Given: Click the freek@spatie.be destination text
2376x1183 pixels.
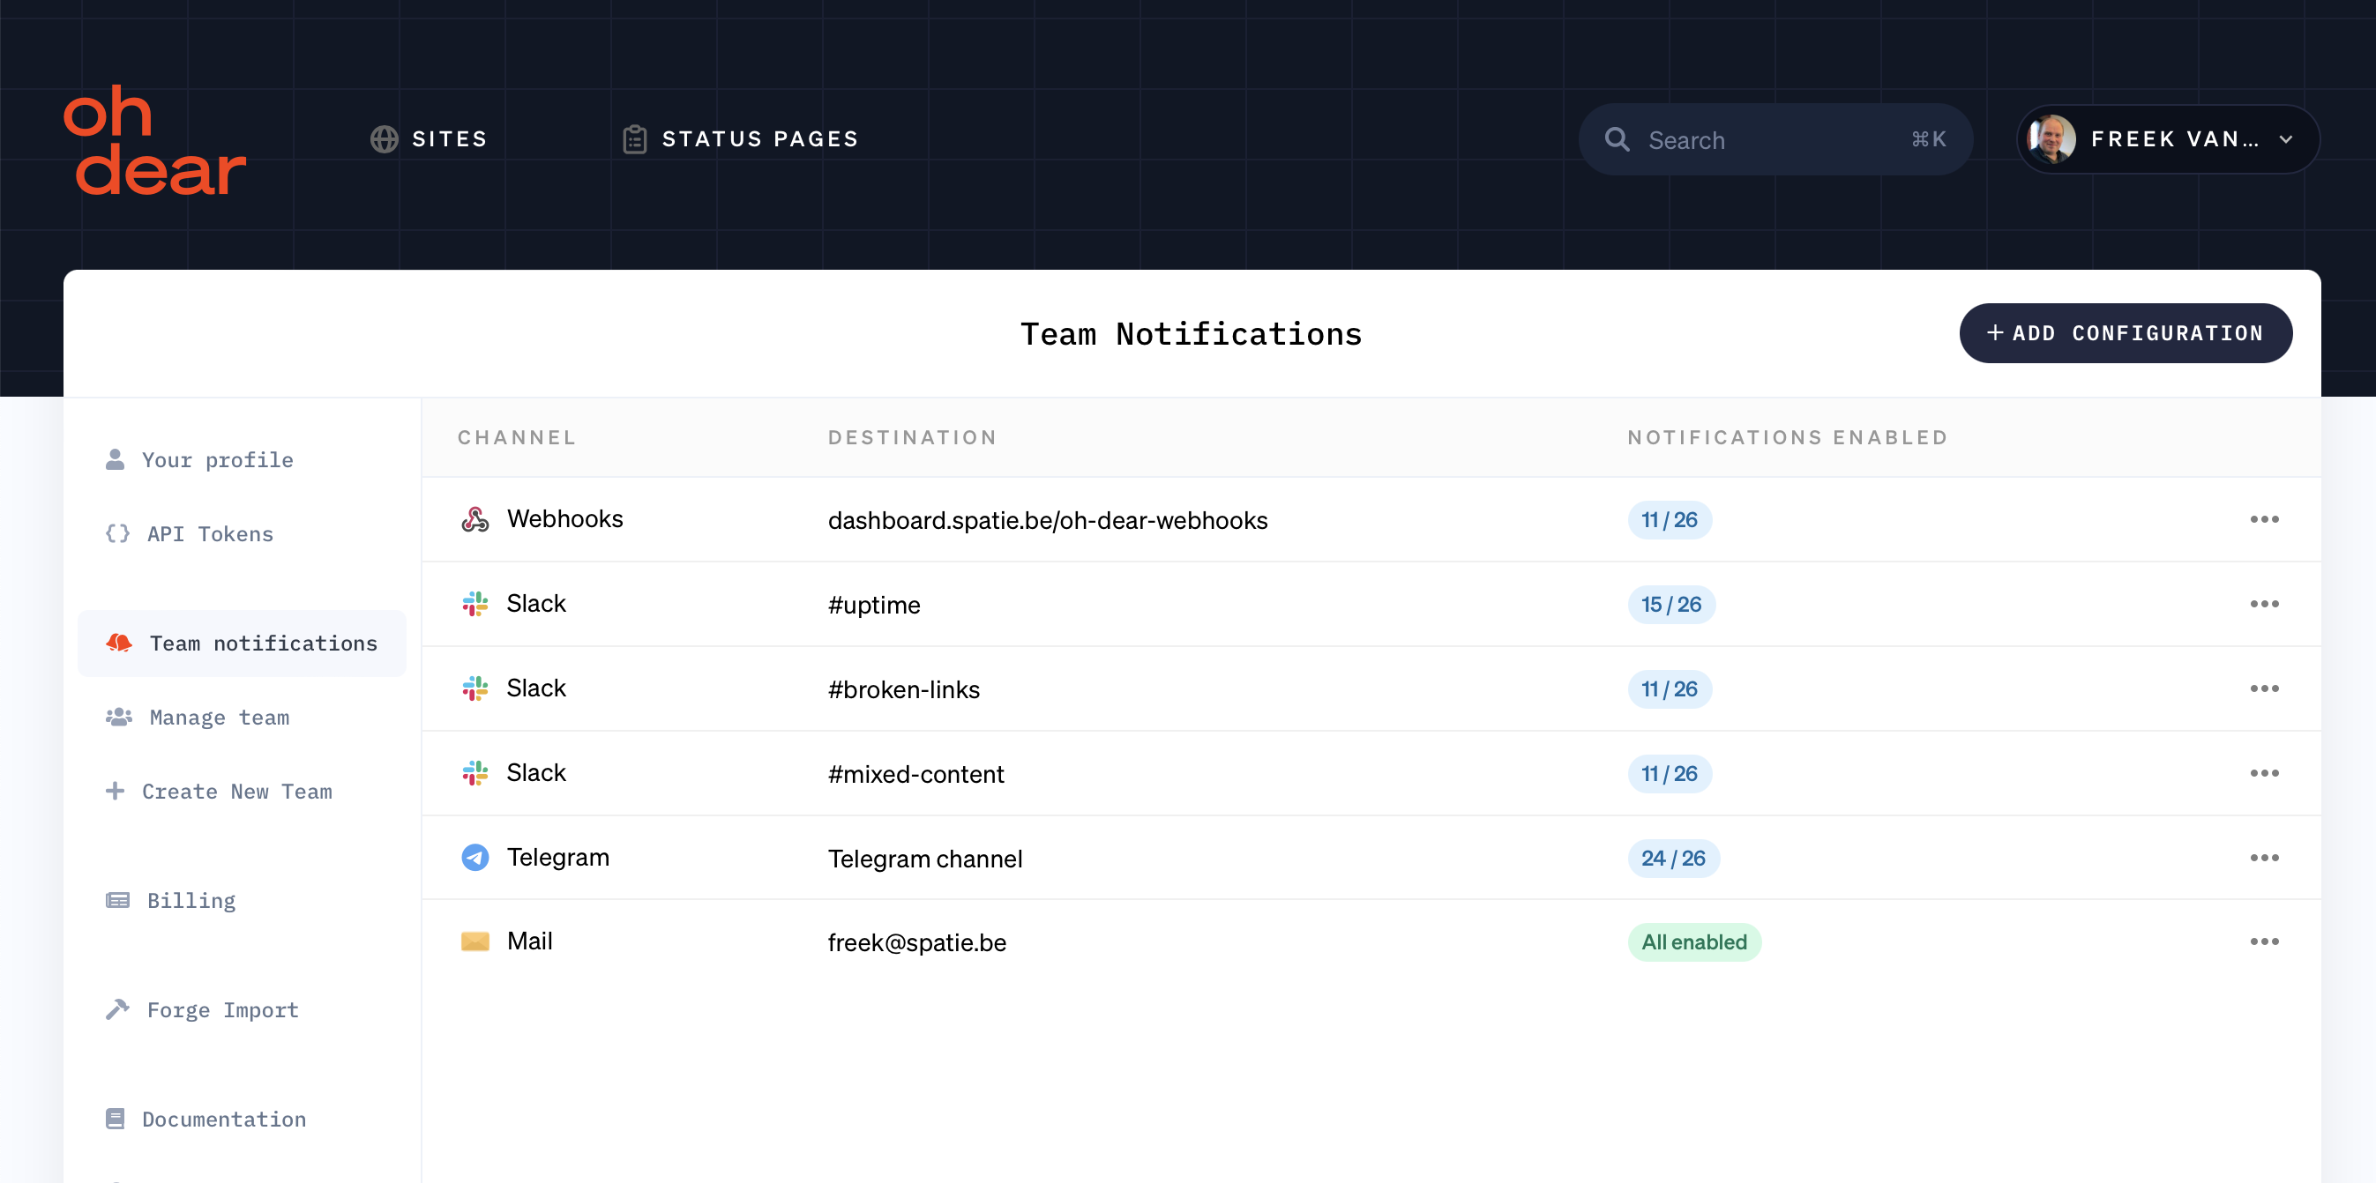Looking at the screenshot, I should pyautogui.click(x=917, y=943).
